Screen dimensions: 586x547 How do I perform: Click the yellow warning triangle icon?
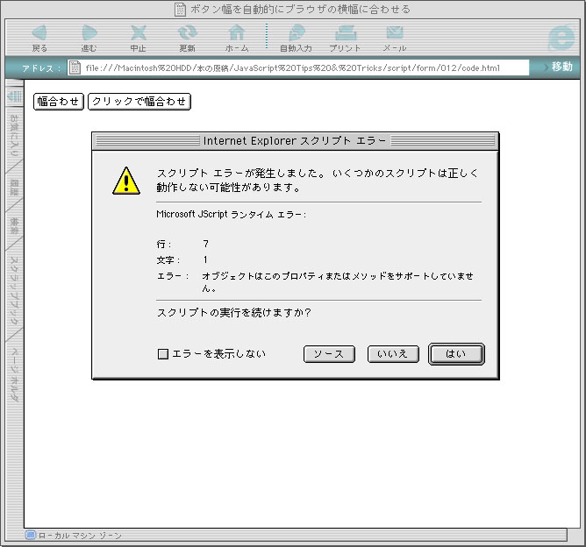click(126, 181)
